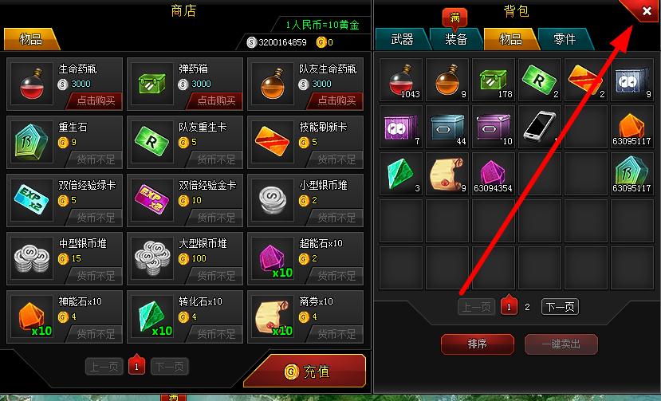The height and width of the screenshot is (401, 661).
Task: Click the 双倍经验金卡 purple EXP card icon
Action: click(x=152, y=200)
